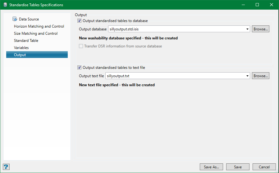
Task: Click the blue help question mark icon
Action: 6,167
